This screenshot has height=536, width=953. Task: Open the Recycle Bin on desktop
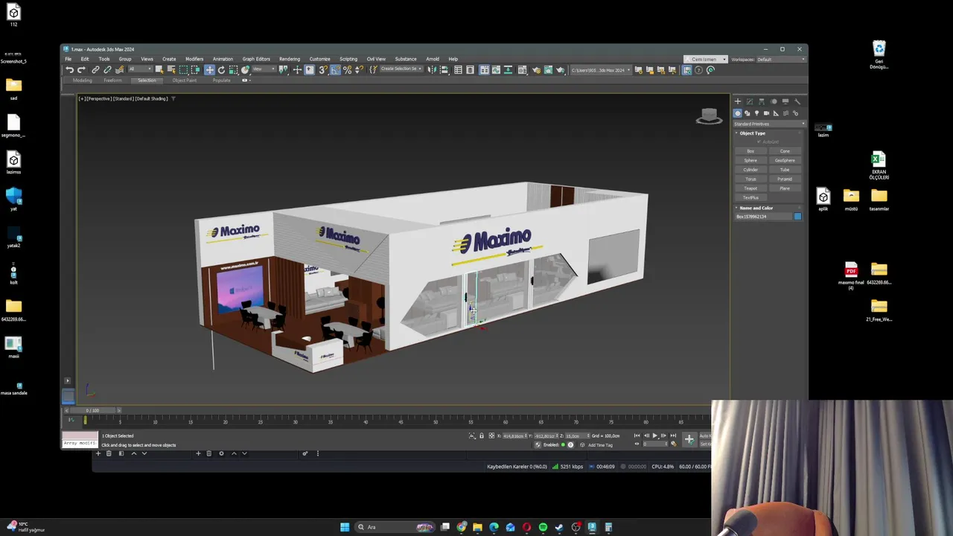879,55
